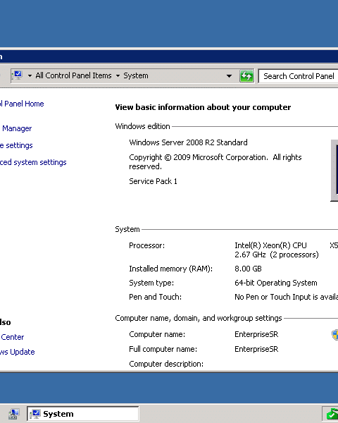Image resolution: width=338 pixels, height=423 pixels.
Task: Open dropdown arrow before System breadcrumb
Action: [x=118, y=76]
